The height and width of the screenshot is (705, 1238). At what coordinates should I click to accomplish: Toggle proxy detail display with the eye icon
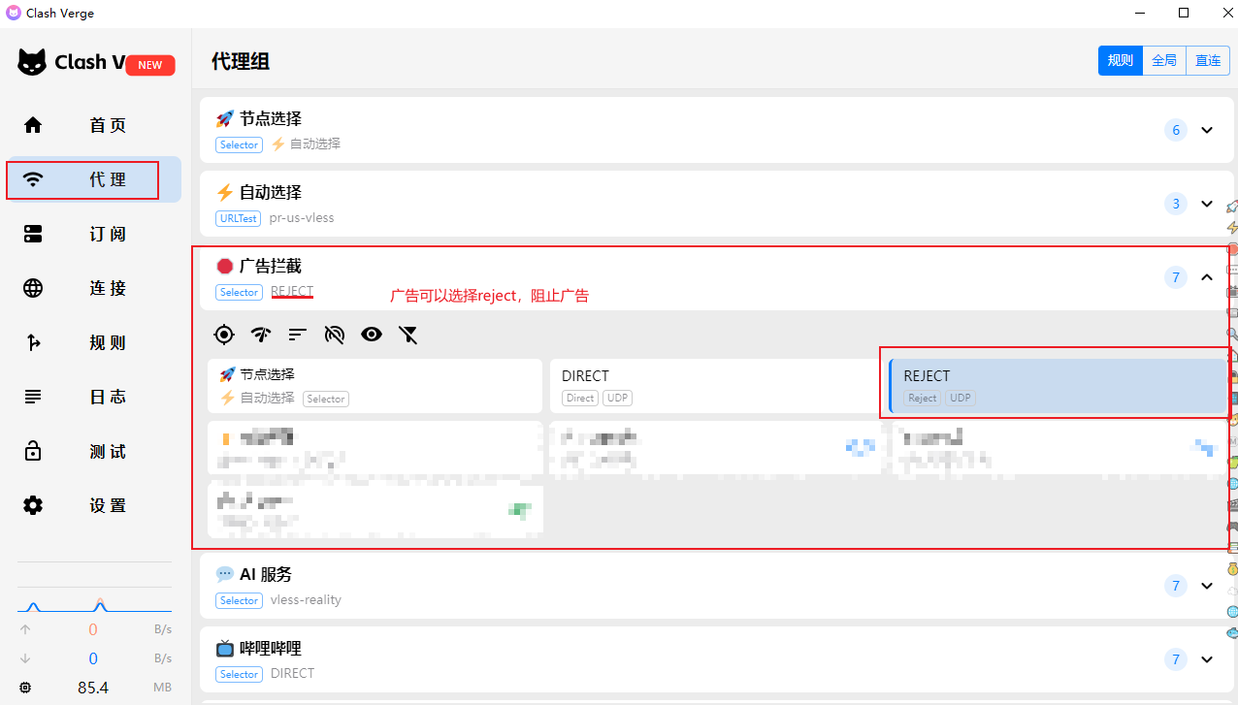(372, 335)
